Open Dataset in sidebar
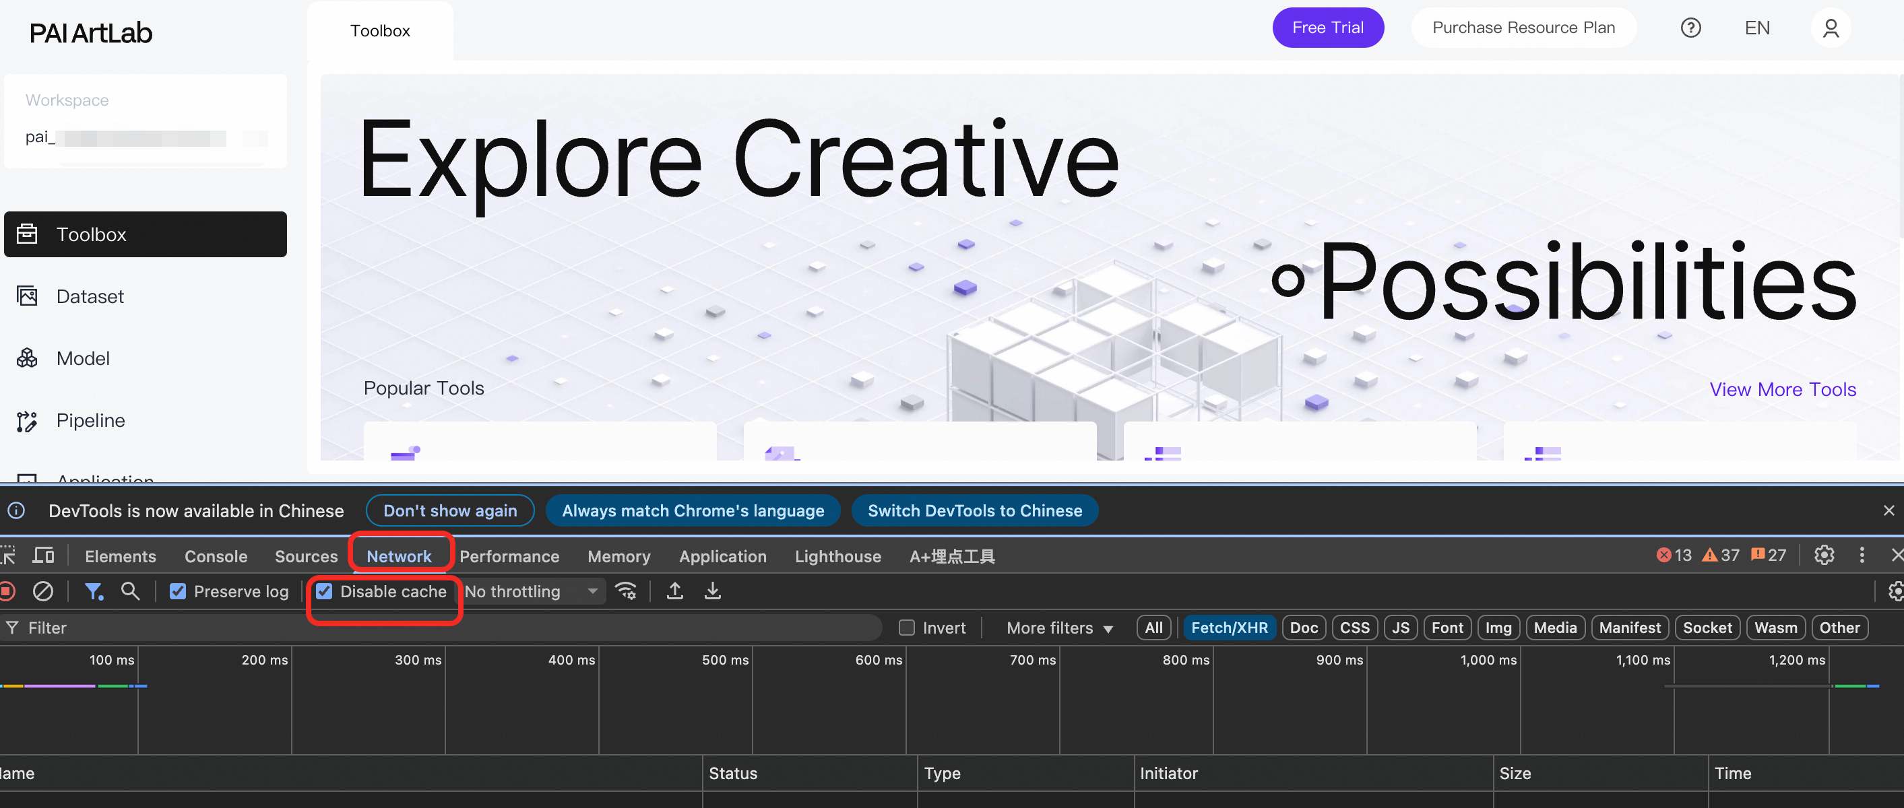Image resolution: width=1904 pixels, height=808 pixels. click(x=90, y=296)
